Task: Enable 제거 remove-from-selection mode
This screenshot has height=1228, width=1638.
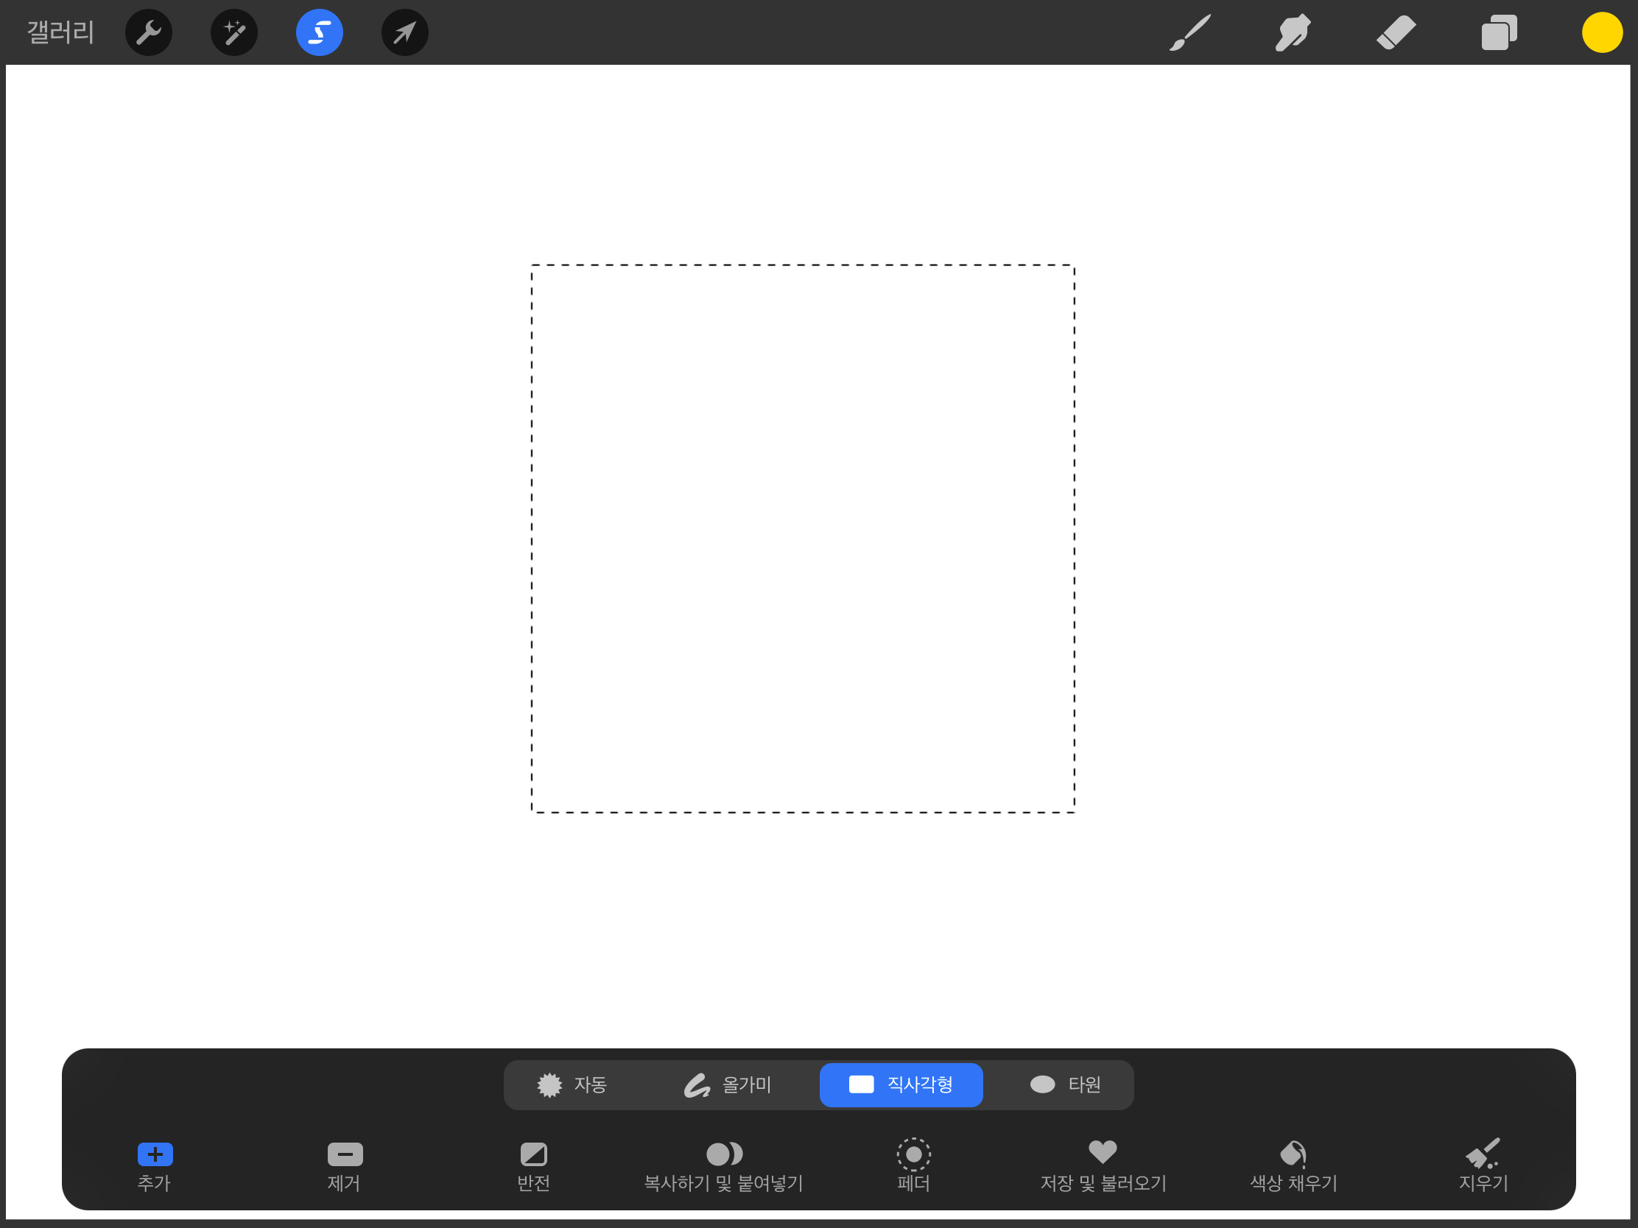Action: [345, 1165]
